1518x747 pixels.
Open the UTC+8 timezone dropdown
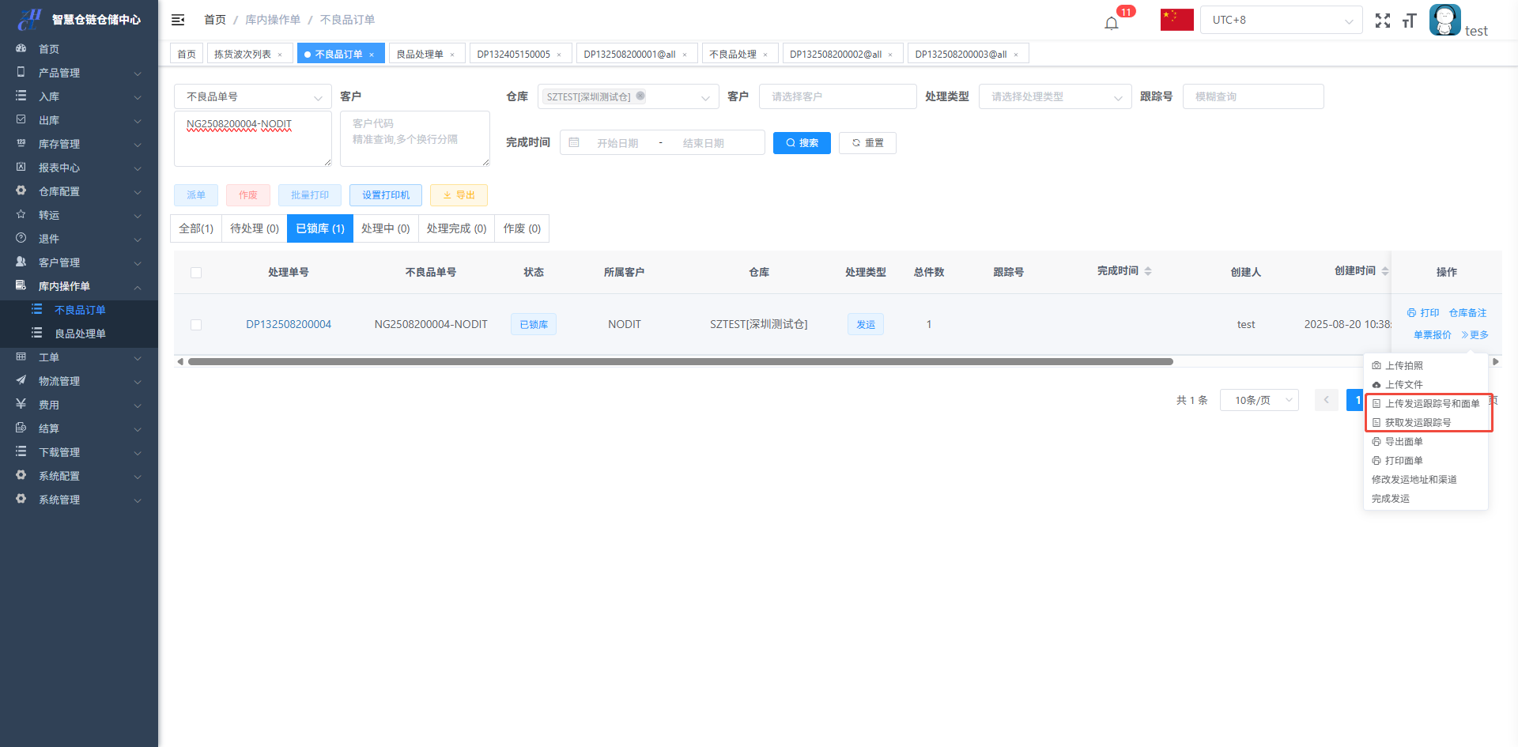coord(1281,20)
